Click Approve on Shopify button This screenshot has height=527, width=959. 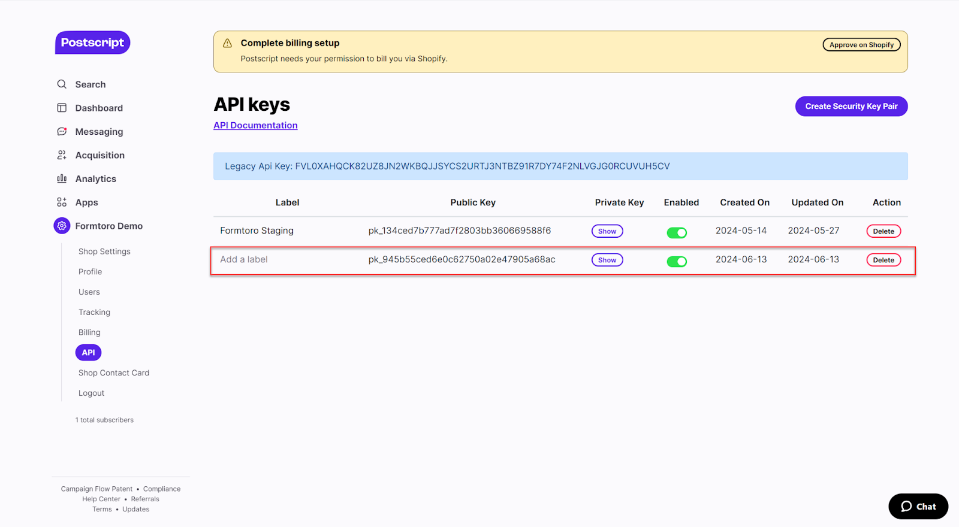pyautogui.click(x=861, y=45)
